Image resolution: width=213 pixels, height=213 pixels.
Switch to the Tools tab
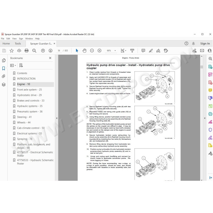18,44
